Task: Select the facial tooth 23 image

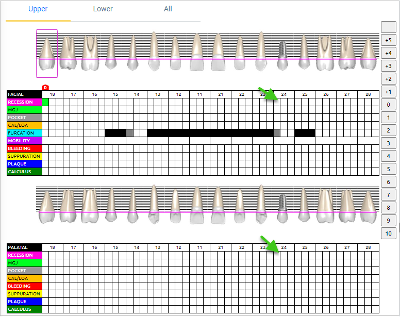Action: 261,51
